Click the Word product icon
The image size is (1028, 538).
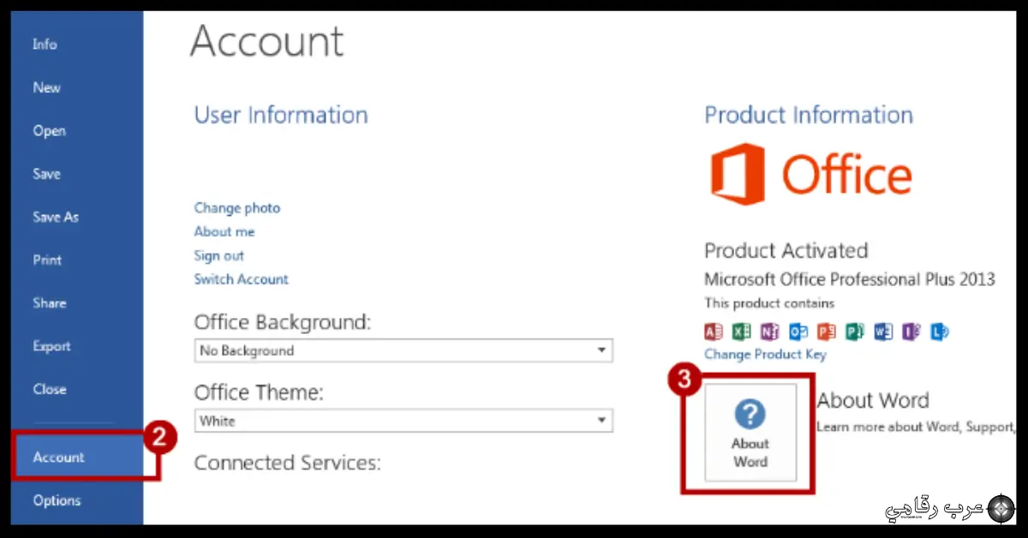pyautogui.click(x=883, y=332)
